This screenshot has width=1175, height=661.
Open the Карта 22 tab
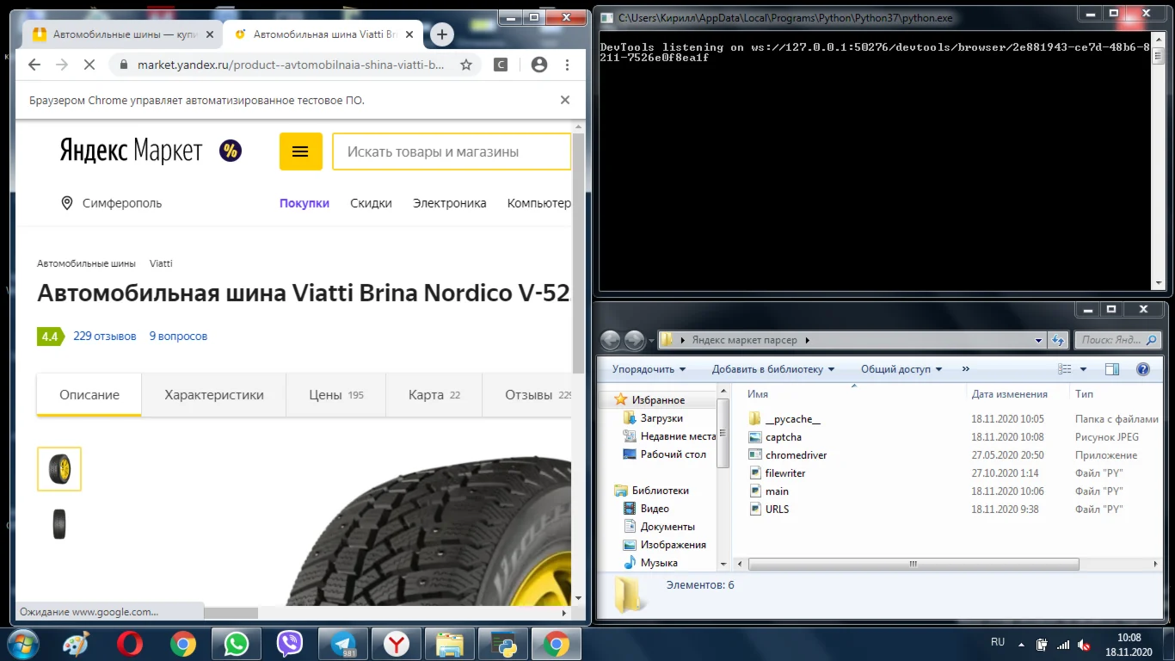coord(434,395)
